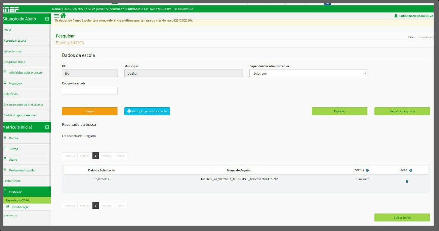Collapse the Matrícula Inicial section
The image size is (439, 231).
tap(47, 127)
